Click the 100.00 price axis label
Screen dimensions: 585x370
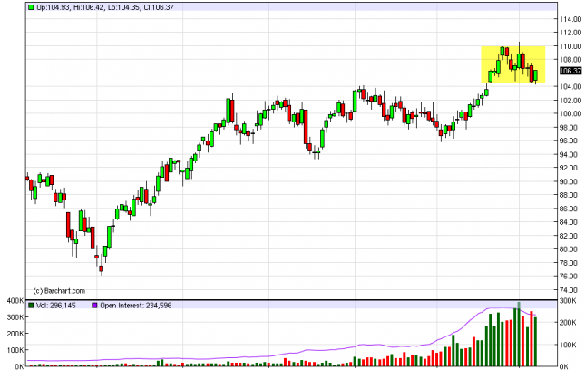coord(570,113)
